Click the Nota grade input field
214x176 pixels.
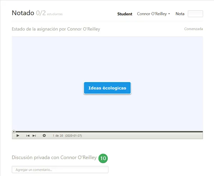[195, 14]
